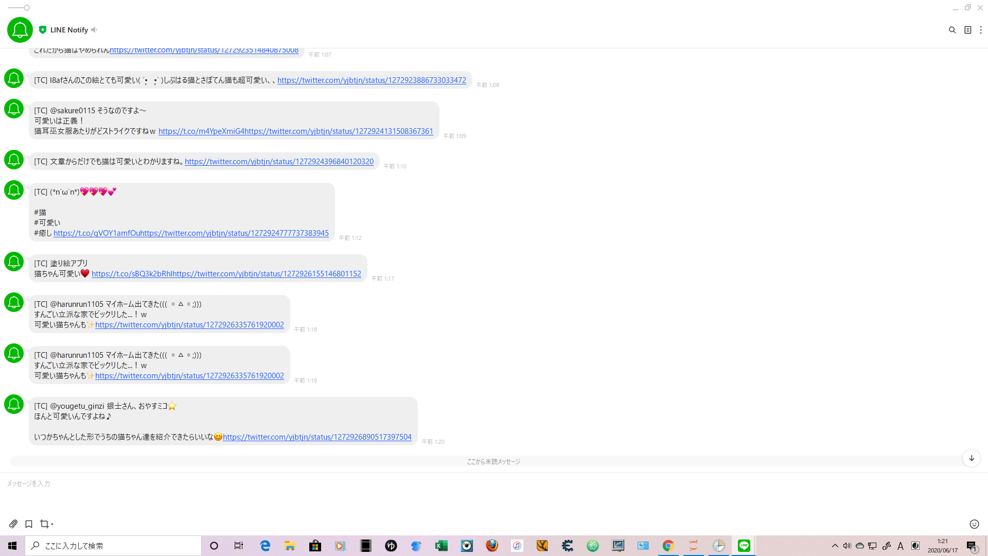
Task: Jump to latest message with down arrow
Action: pos(971,458)
